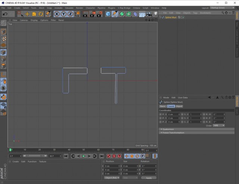Image resolution: width=239 pixels, height=184 pixels.
Task: Select Points mode icon
Action: [3, 53]
